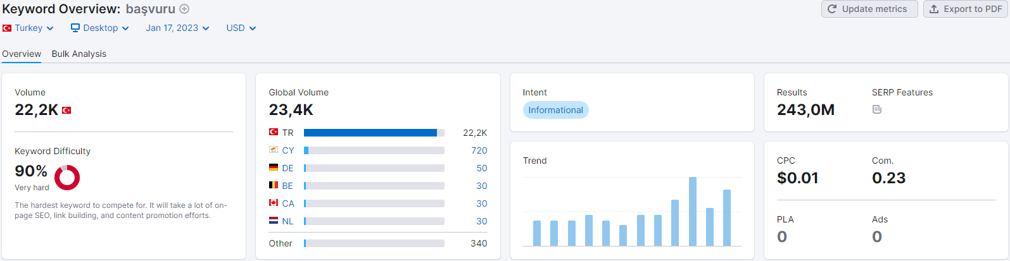Click the Other volume progress bar
The height and width of the screenshot is (261, 1010).
pyautogui.click(x=374, y=243)
